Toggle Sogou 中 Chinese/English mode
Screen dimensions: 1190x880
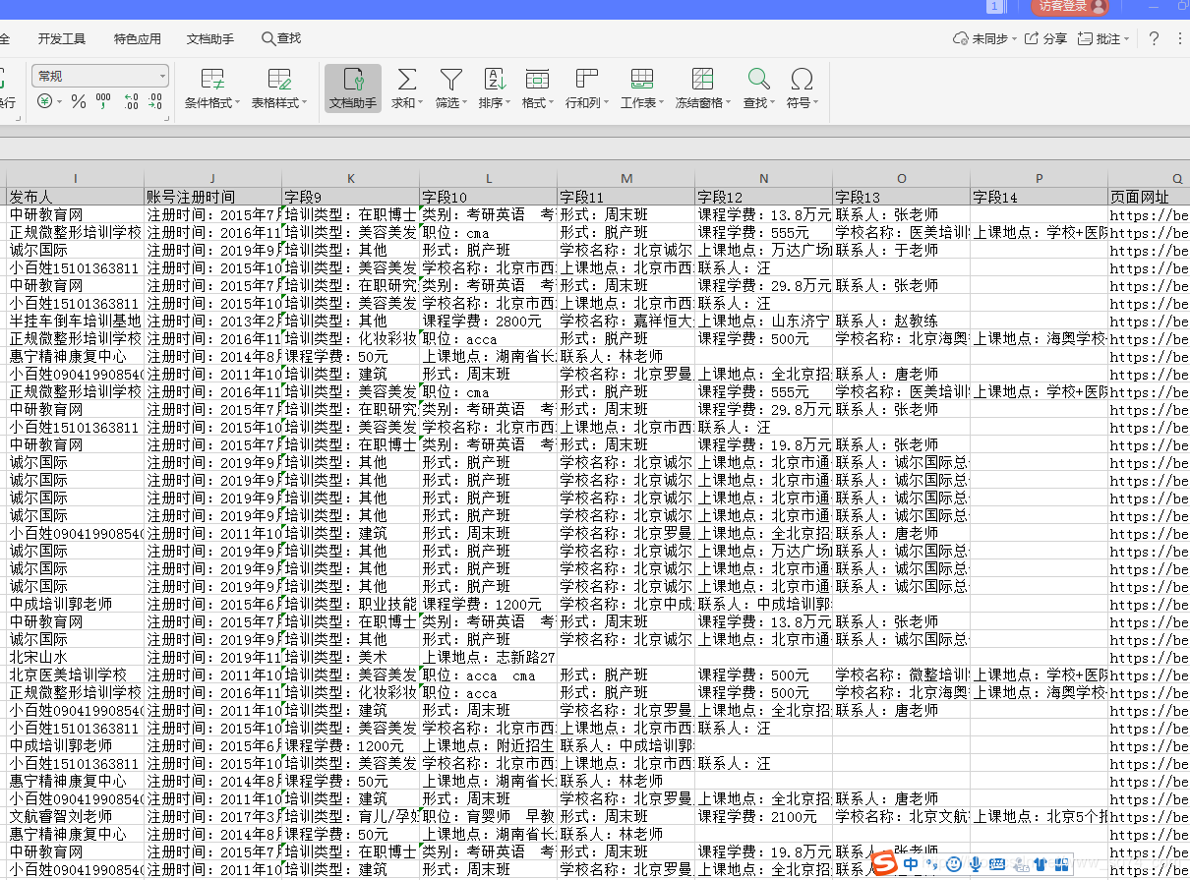[x=911, y=864]
